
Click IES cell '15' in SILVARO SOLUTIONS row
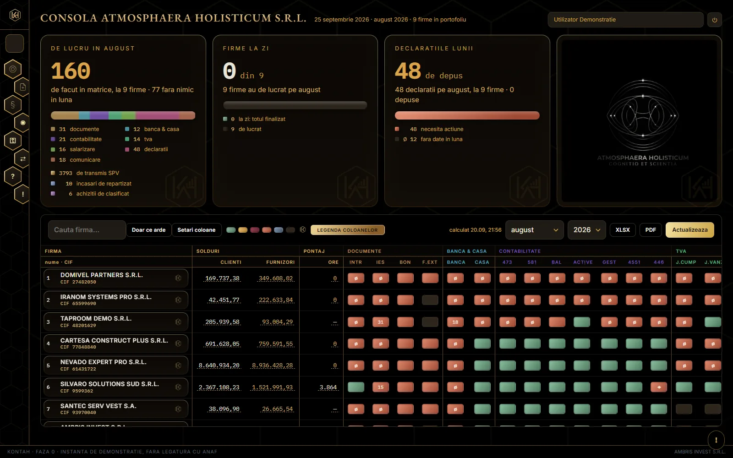(381, 387)
